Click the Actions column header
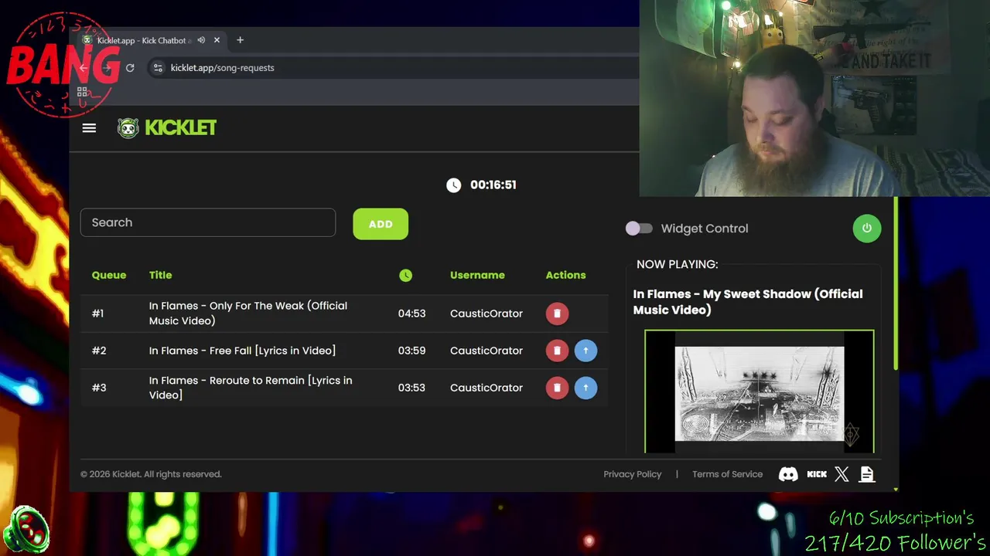 click(x=565, y=275)
